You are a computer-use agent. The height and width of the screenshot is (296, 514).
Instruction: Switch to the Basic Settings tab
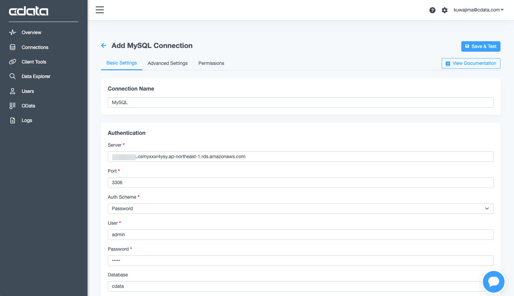[122, 63]
